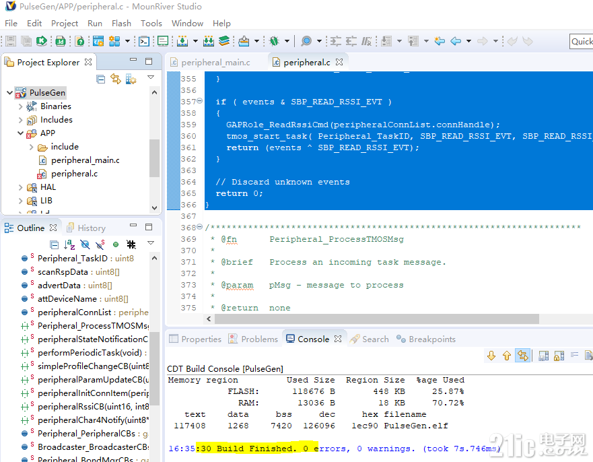
Task: Toggle Link with Editor in Project Explorer
Action: (115, 79)
